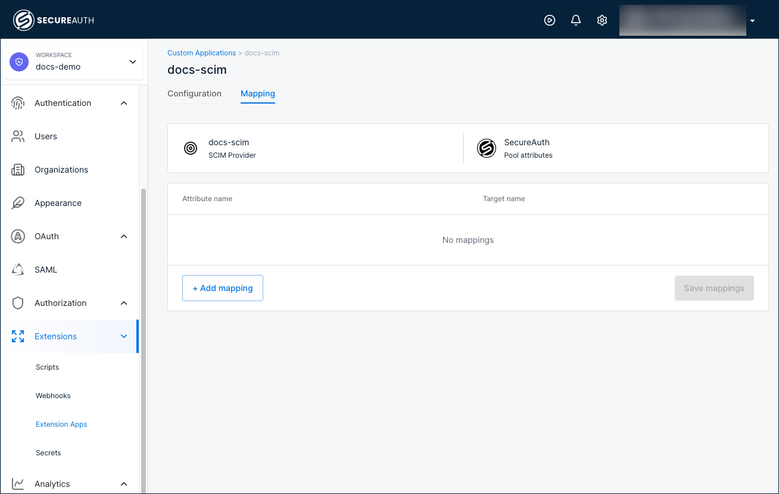Click the Save mappings button

[714, 288]
